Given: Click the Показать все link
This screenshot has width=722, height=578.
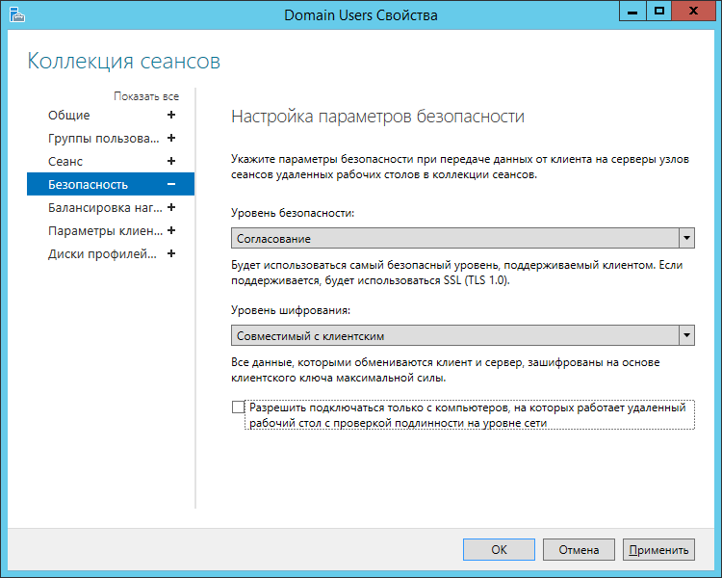Looking at the screenshot, I should tap(146, 96).
